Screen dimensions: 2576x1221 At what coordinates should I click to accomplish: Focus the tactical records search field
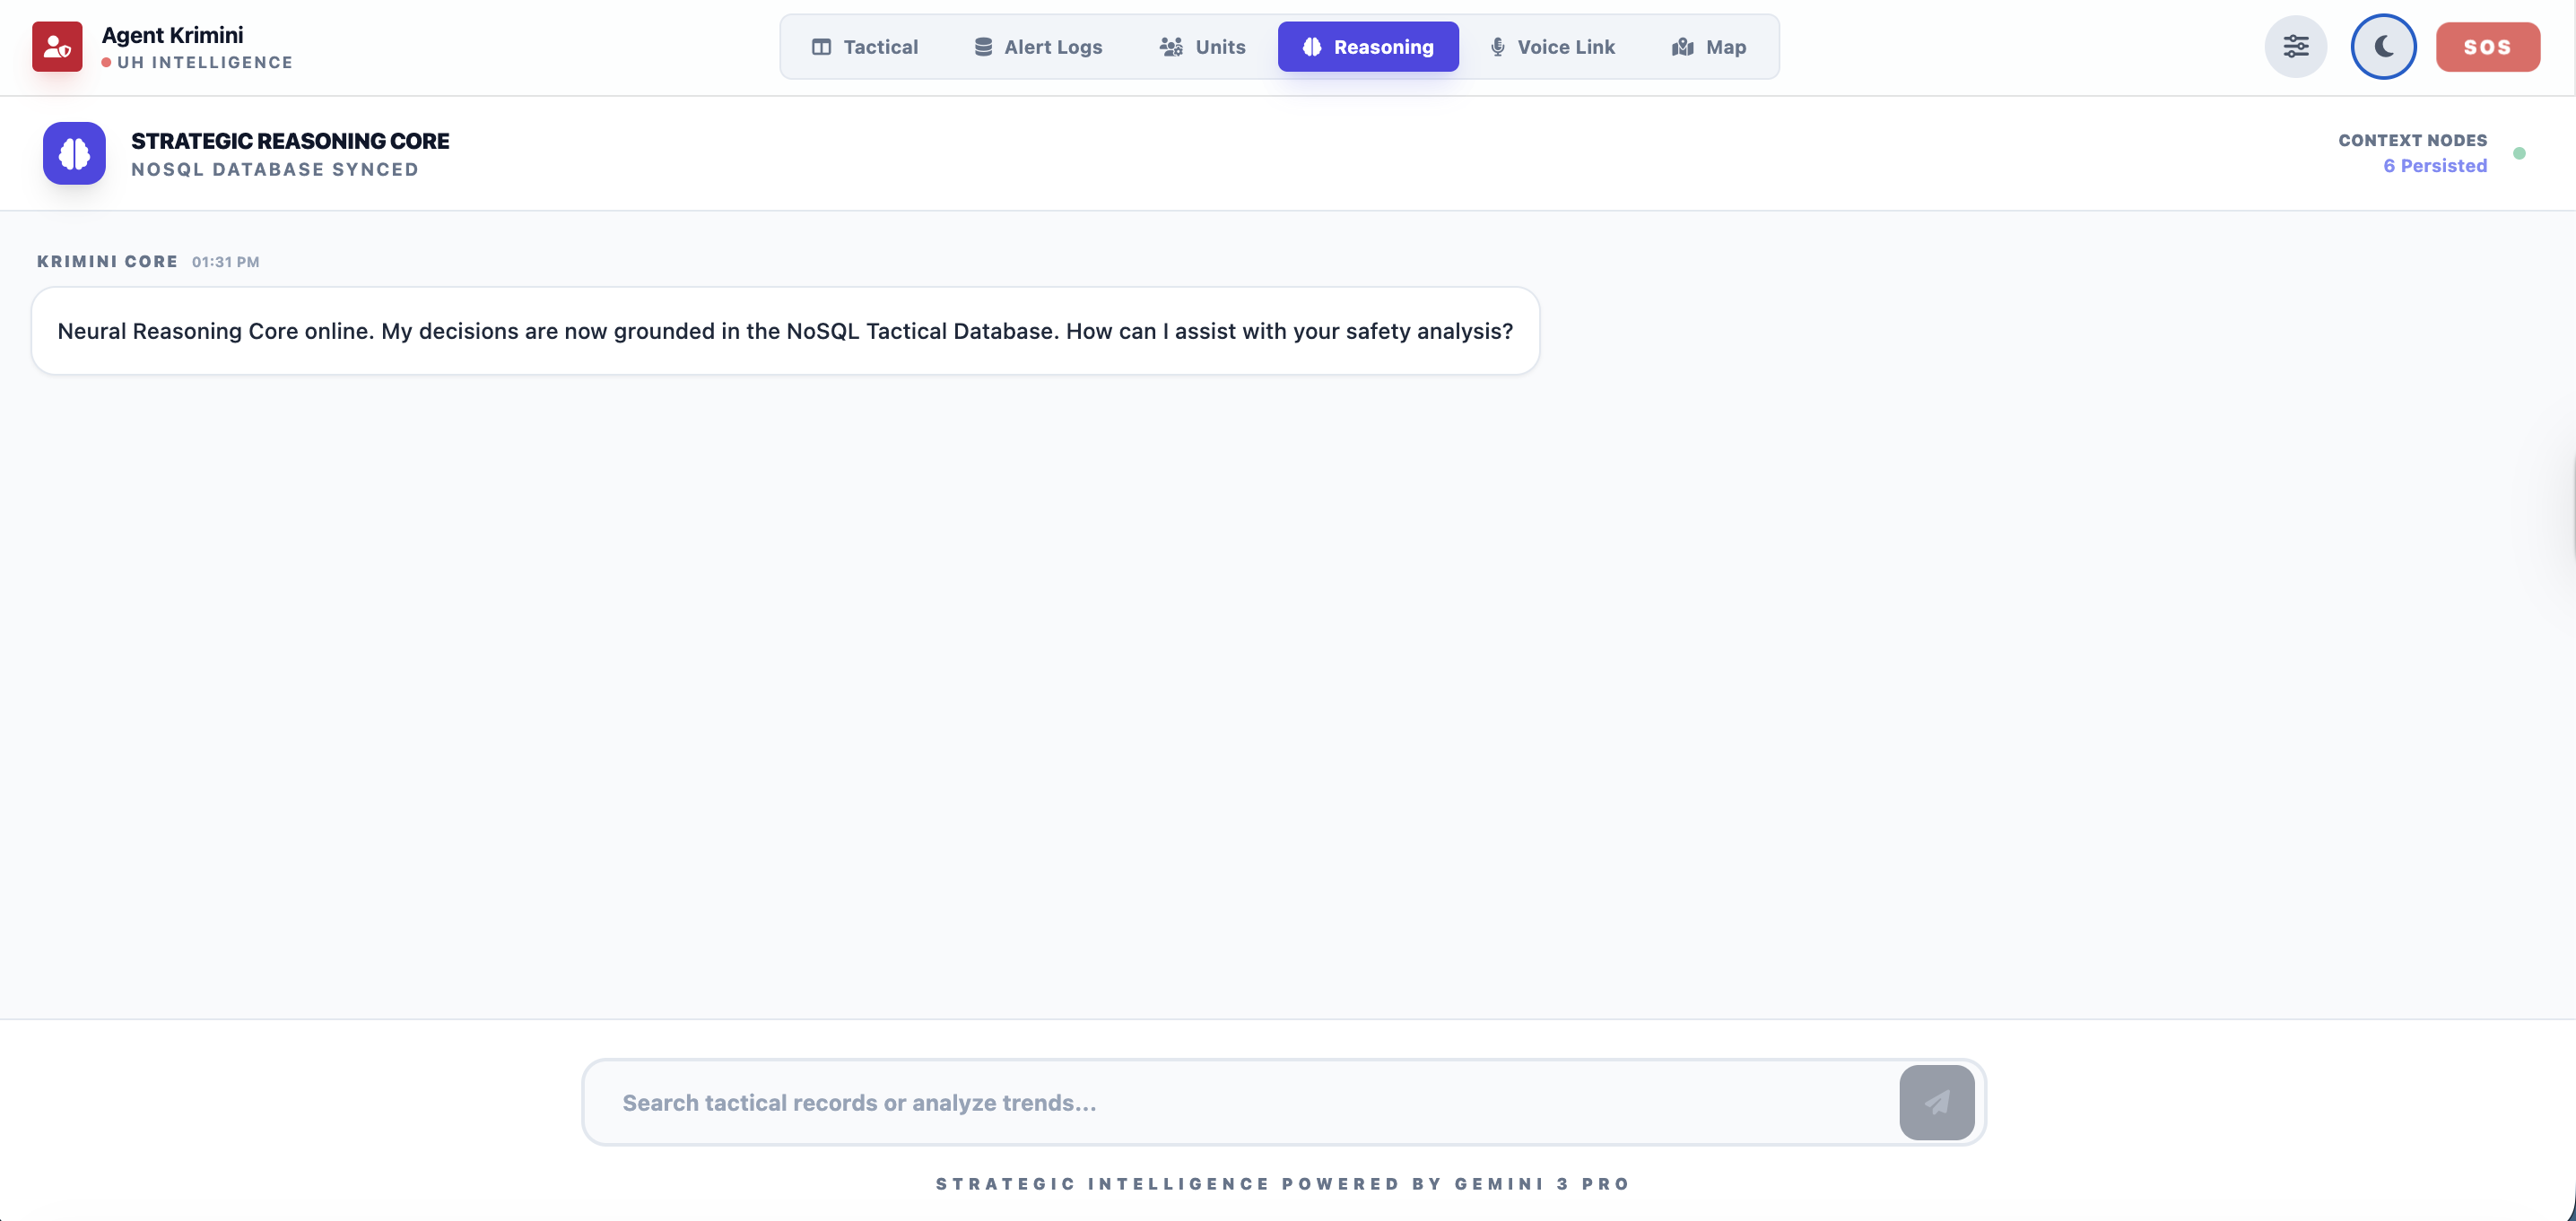pos(1240,1102)
